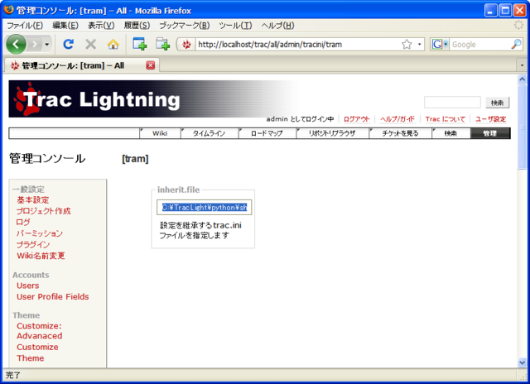This screenshot has height=384, width=530.
Task: Open the Theme link in the sidebar
Action: click(31, 358)
